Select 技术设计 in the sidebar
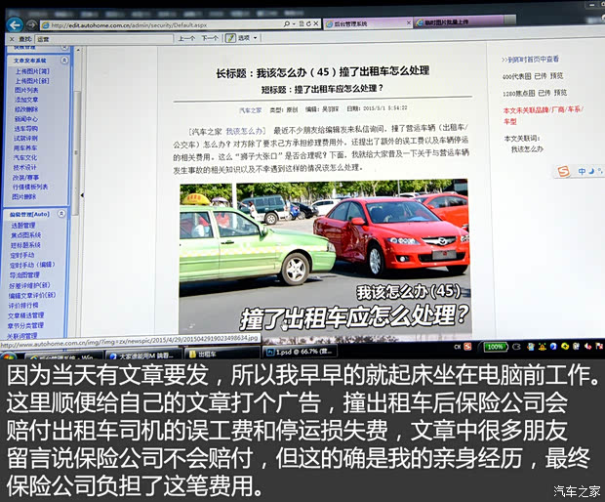 (x=24, y=167)
